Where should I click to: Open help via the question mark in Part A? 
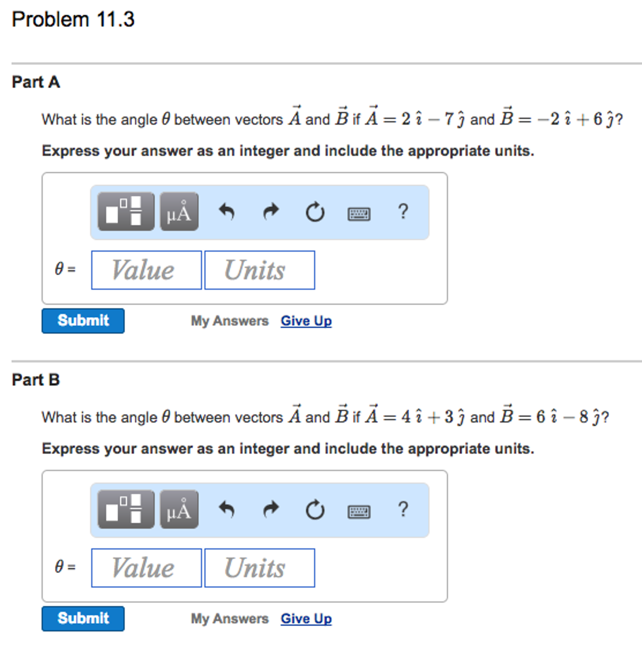tap(403, 211)
